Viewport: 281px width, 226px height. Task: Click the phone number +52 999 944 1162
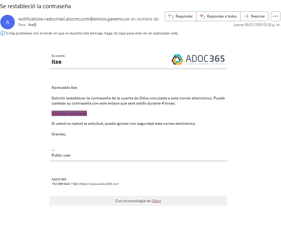click(64, 184)
